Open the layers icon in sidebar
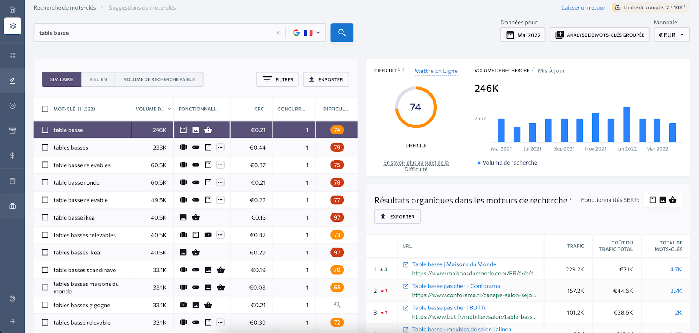 click(12, 26)
